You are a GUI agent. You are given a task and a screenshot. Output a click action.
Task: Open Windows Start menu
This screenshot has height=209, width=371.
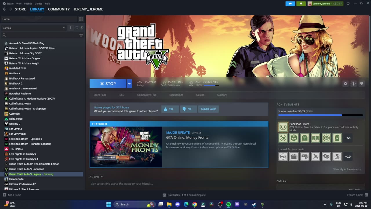tap(109, 204)
